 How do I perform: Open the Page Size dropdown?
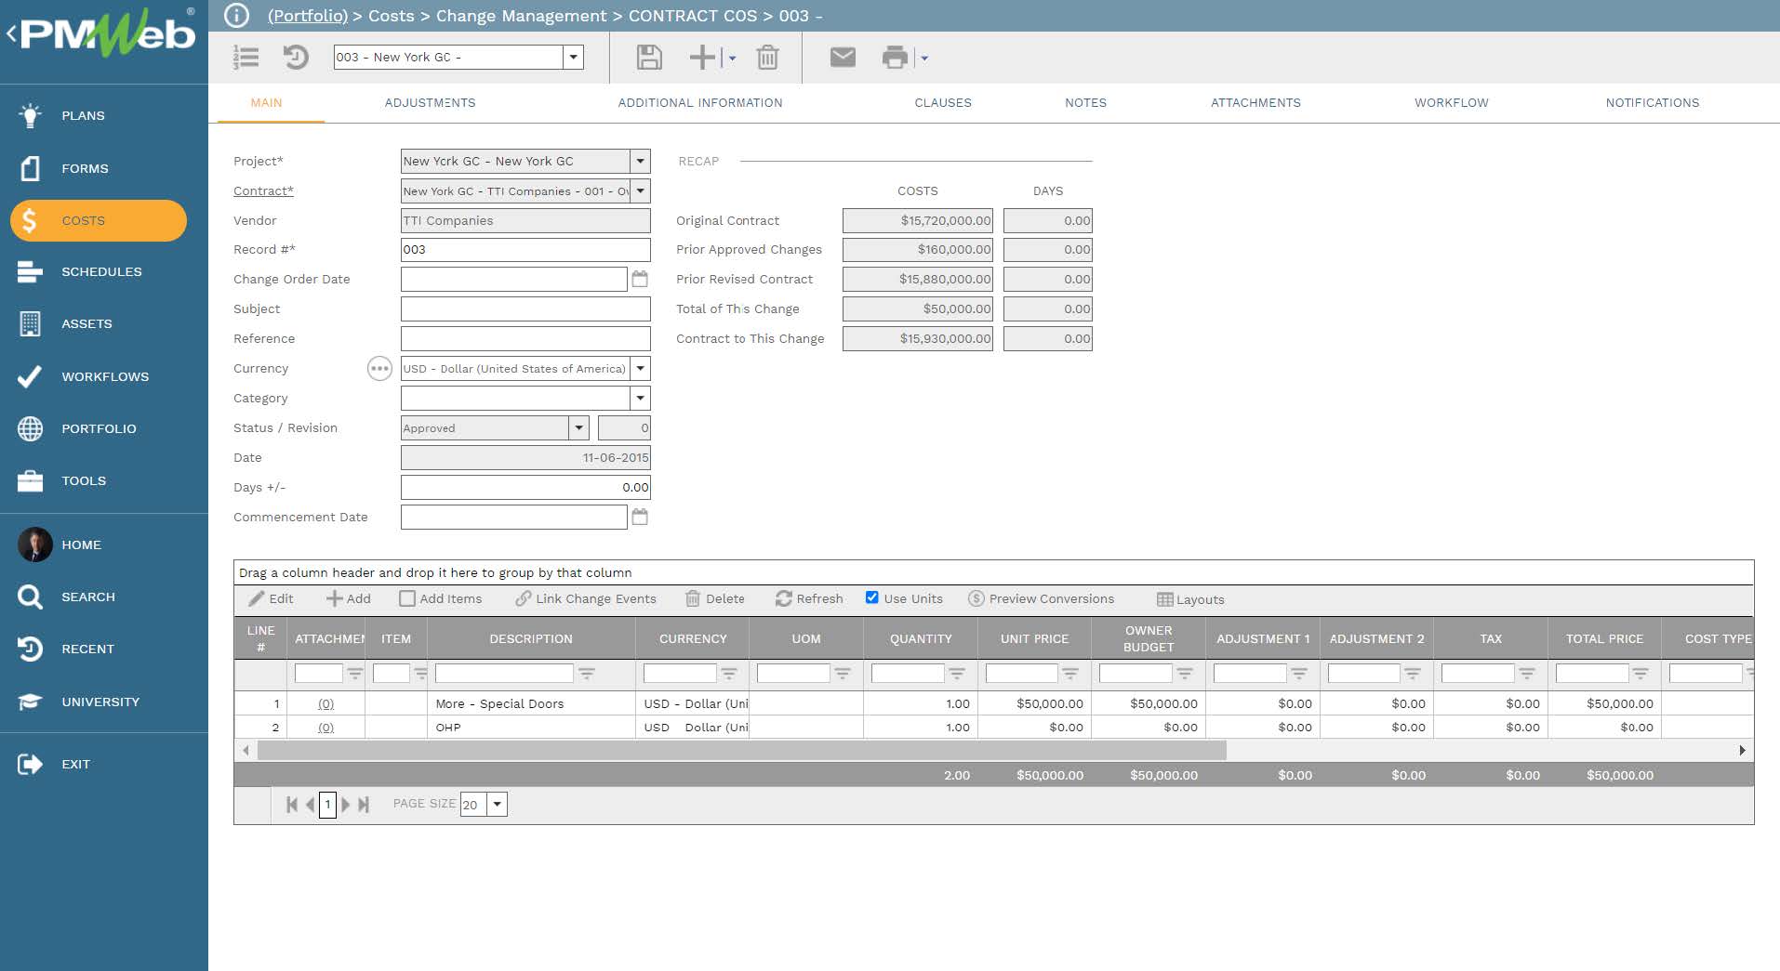click(498, 805)
